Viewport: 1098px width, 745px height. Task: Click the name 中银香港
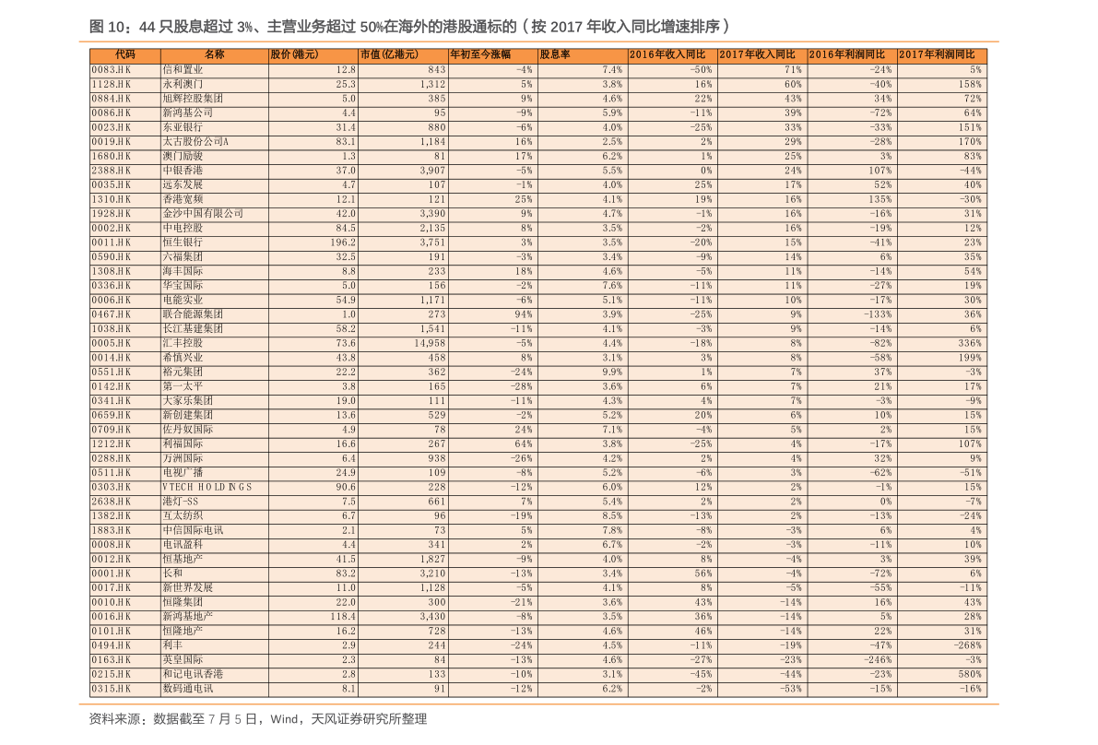coord(183,171)
